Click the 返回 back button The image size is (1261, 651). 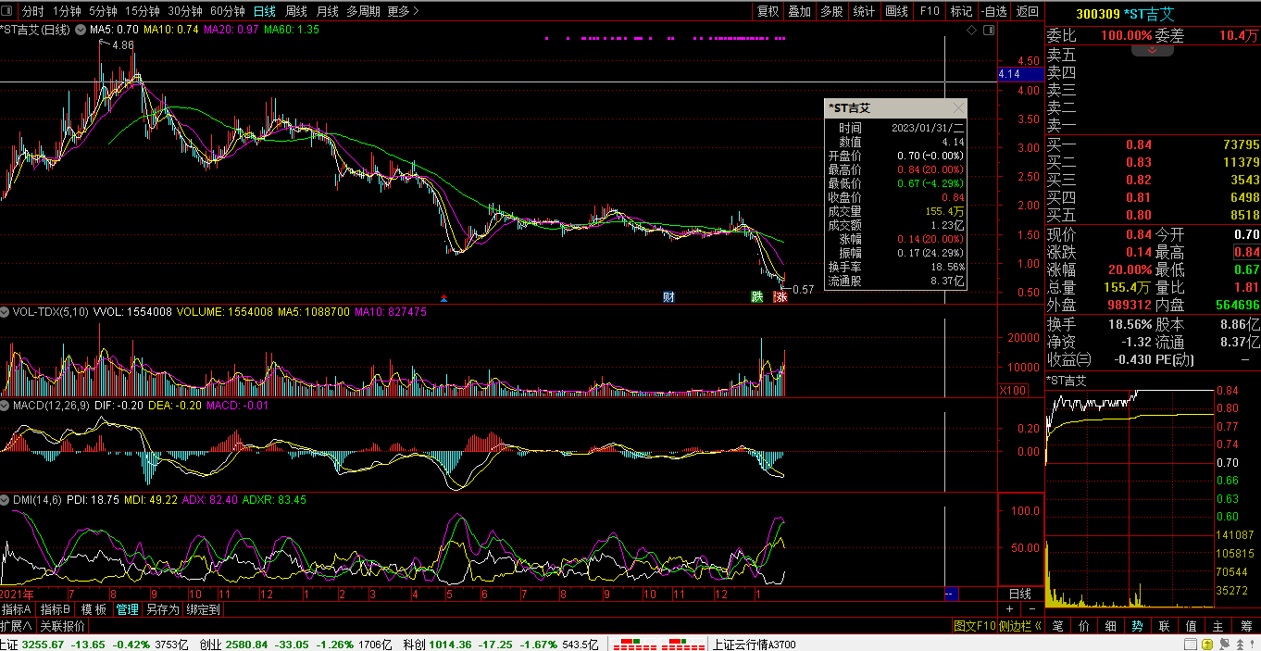[1027, 11]
